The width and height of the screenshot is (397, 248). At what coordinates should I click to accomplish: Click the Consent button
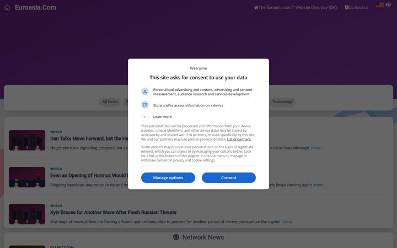click(x=229, y=177)
